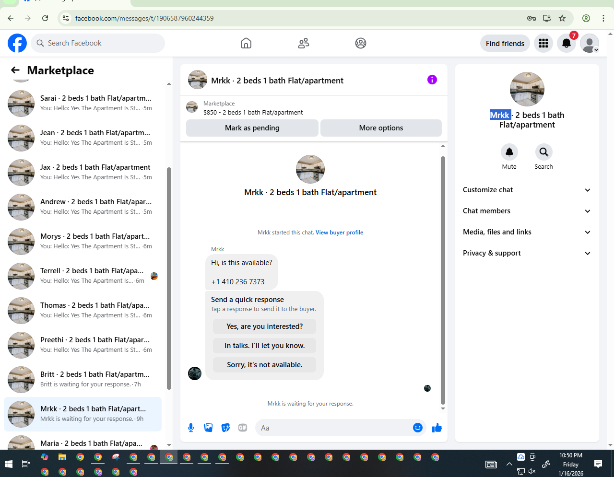
Task: Click sender avatar beside quick responses
Action: click(x=195, y=373)
